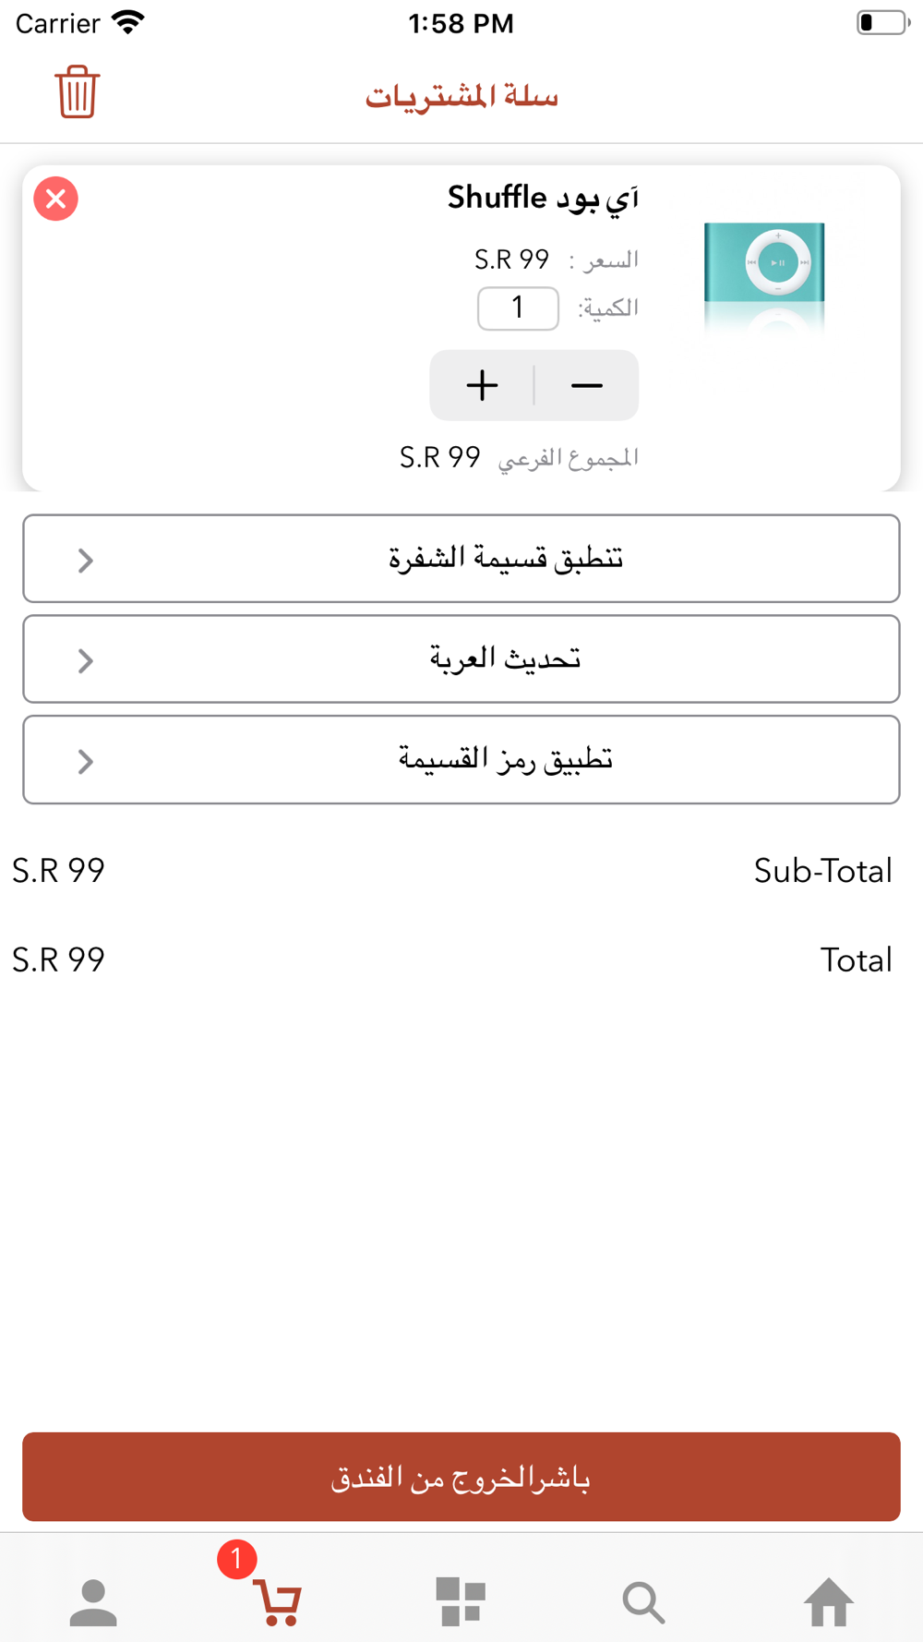The width and height of the screenshot is (923, 1642).
Task: Expand the تنطبق قسيمة الشفرة row
Action: pyautogui.click(x=461, y=559)
